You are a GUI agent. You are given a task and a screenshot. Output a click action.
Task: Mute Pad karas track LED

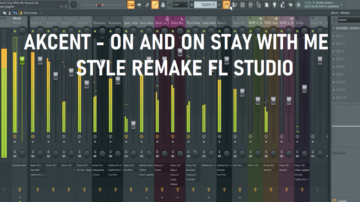coord(95,31)
